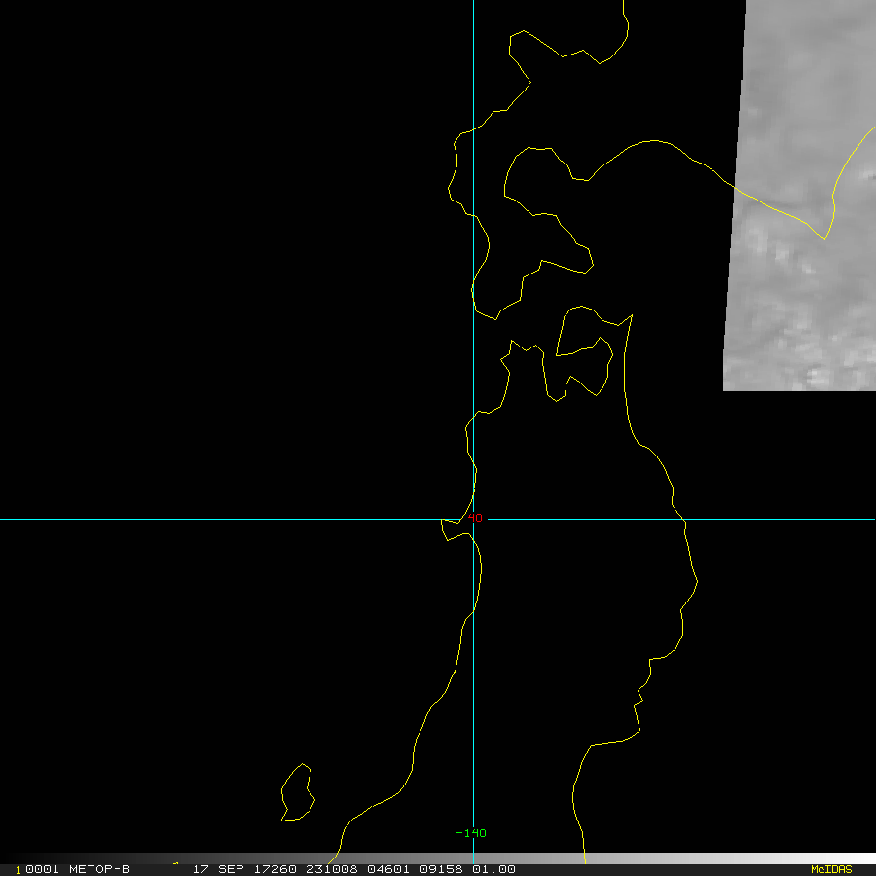Click the 09158 element coordinate value
This screenshot has width=876, height=876.
(441, 869)
